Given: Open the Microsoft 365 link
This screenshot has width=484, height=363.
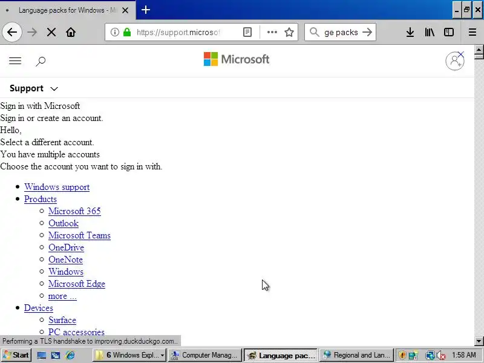Looking at the screenshot, I should point(74,211).
